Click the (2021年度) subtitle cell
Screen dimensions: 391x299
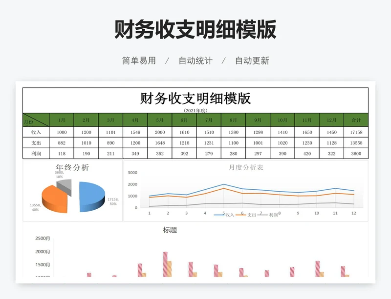coord(195,110)
